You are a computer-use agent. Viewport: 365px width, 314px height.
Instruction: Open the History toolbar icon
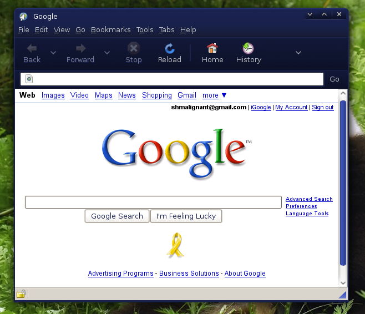point(248,48)
